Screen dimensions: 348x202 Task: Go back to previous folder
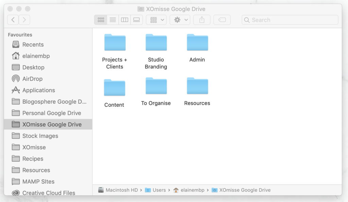(13, 20)
